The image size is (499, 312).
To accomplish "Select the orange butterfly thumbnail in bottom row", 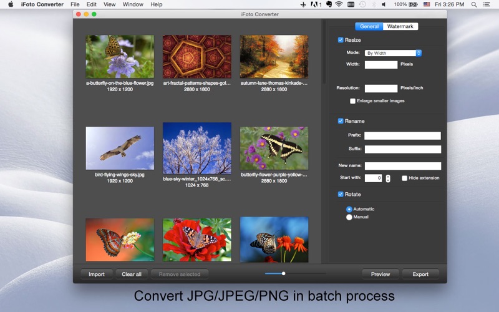I will (120, 240).
